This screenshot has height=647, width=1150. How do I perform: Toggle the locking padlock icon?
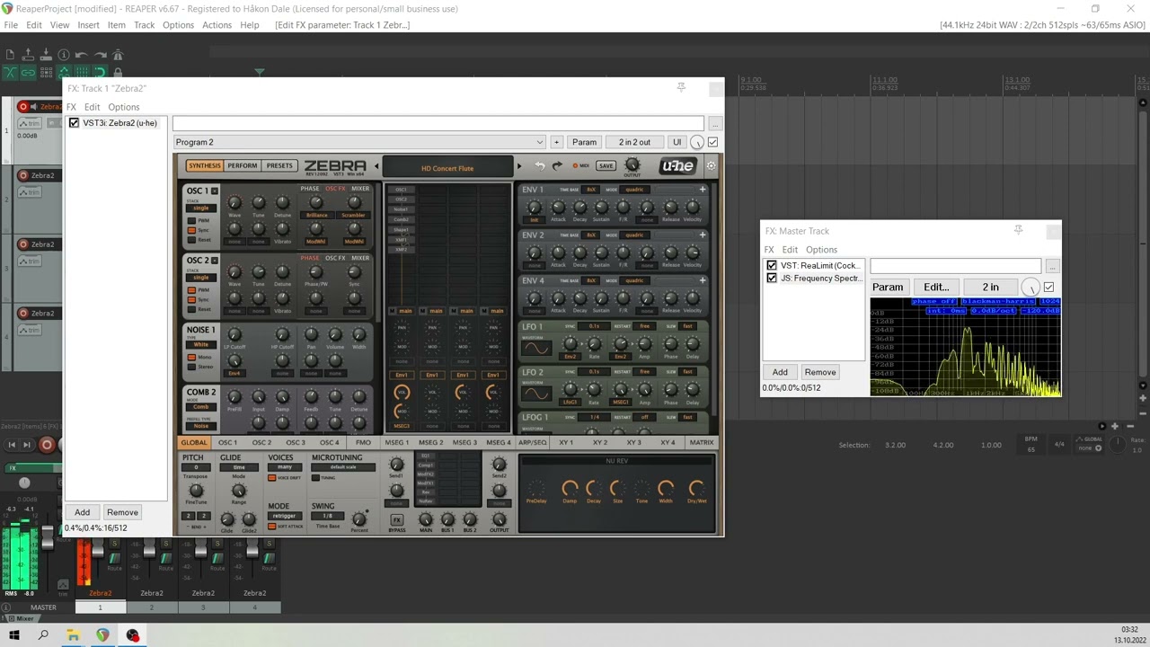click(x=118, y=73)
